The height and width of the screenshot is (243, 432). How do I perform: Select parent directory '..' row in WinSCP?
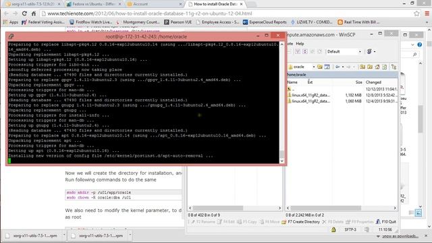pos(342,89)
